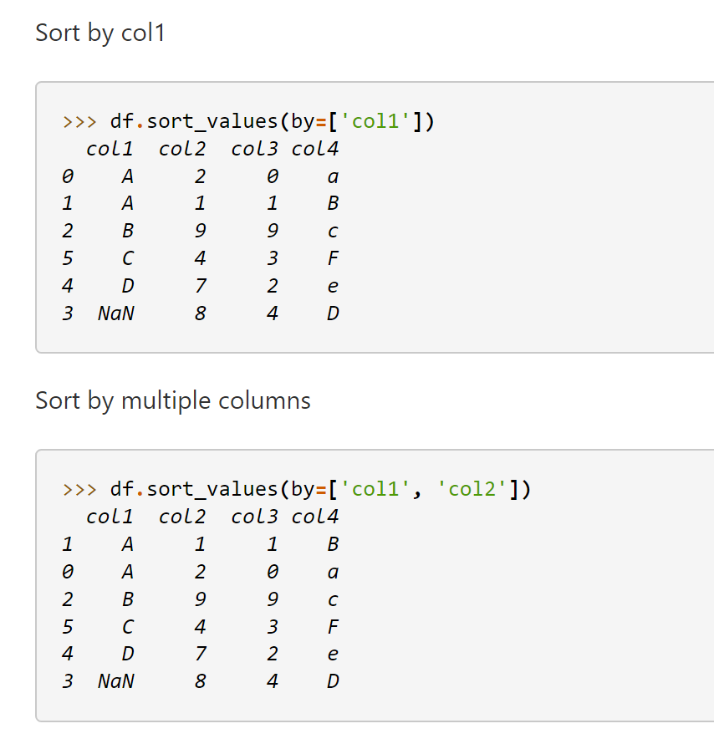
Task: Click the >>> prompt of the second code block
Action: 79,489
